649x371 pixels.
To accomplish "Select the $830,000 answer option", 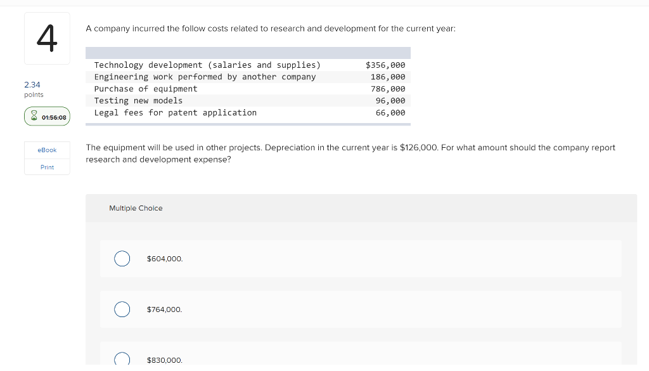I will pos(122,358).
